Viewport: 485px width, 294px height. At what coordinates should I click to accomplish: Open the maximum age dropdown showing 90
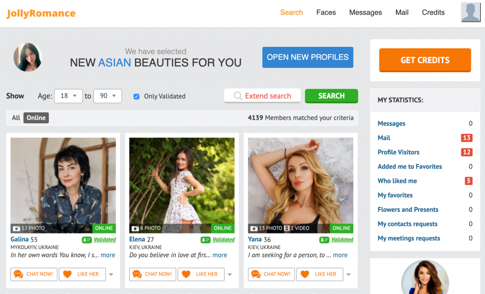(x=108, y=96)
